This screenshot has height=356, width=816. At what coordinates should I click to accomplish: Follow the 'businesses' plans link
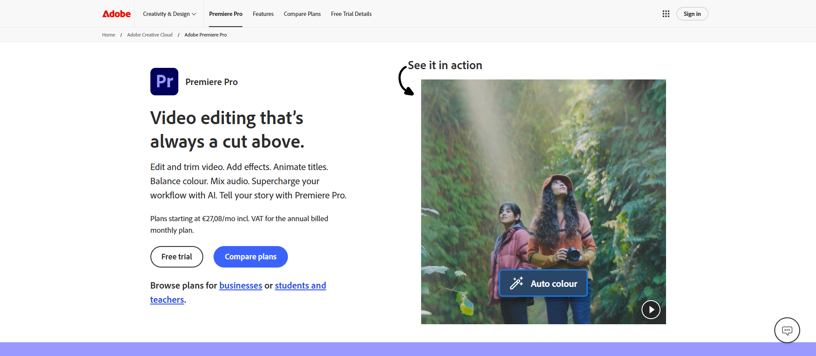coord(241,286)
